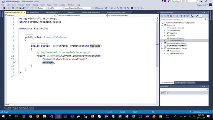This screenshot has width=213, height=120.
Task: Click the Property Pages wrench icon
Action: pos(168,93)
